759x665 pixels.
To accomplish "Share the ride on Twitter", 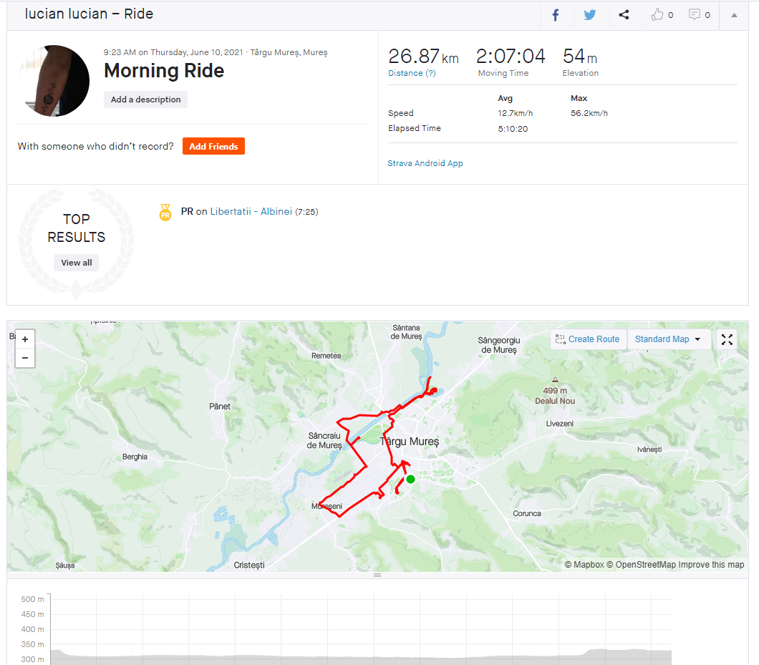I will (590, 15).
